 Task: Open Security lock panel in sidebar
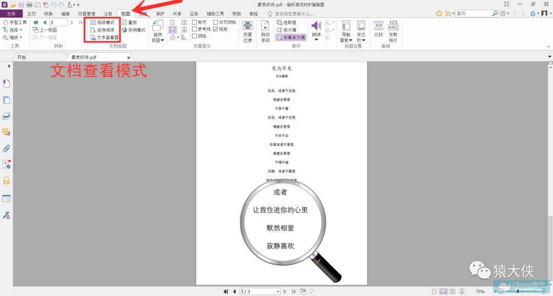click(6, 180)
